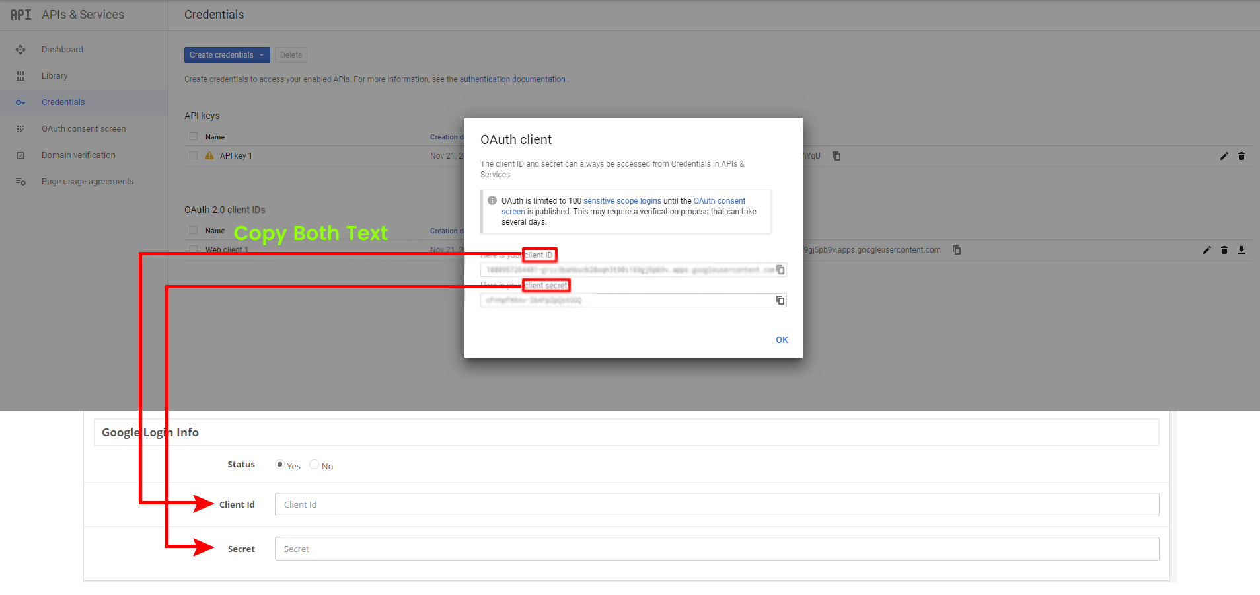Viewport: 1260px width, 595px height.
Task: Open the authentication documentation link
Action: pyautogui.click(x=512, y=79)
